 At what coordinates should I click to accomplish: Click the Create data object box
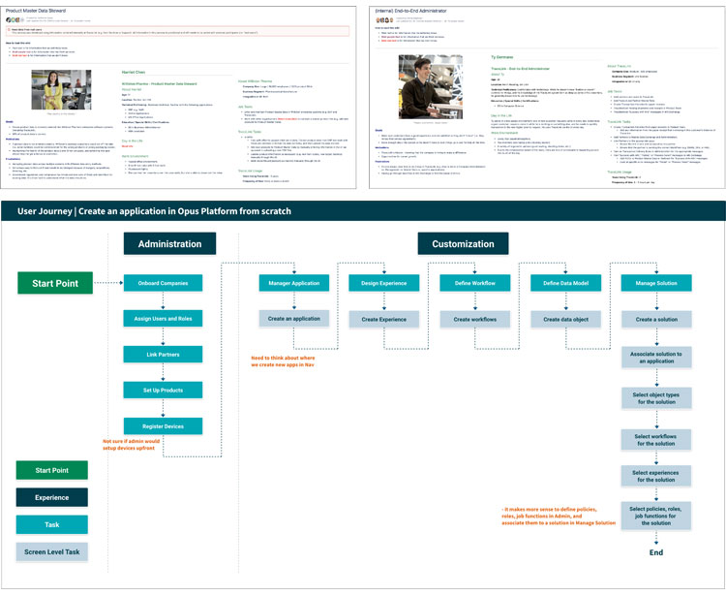[x=565, y=319]
